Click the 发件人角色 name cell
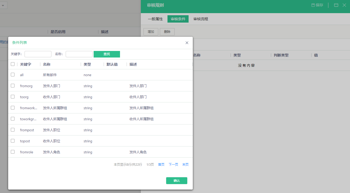350x193 pixels. pyautogui.click(x=52, y=152)
